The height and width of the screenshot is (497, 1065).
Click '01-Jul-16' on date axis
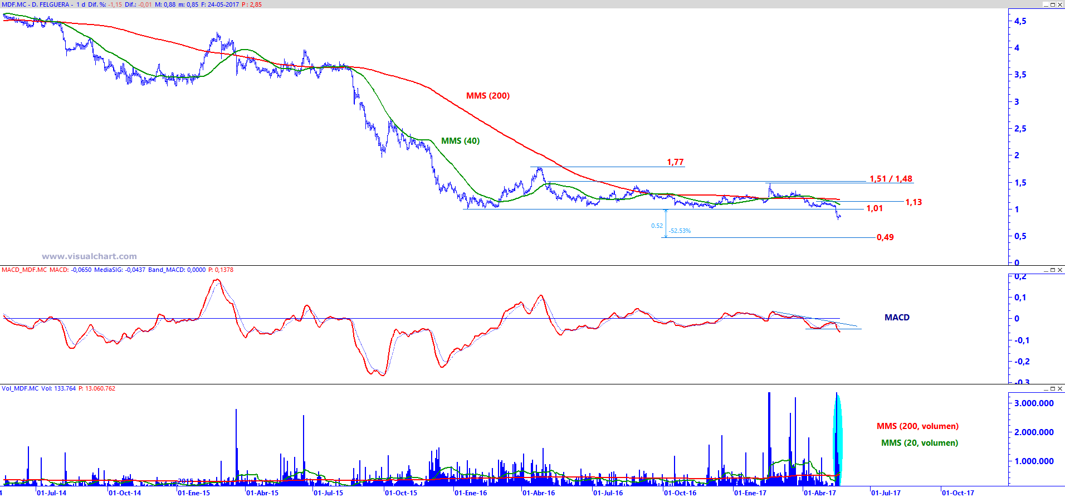click(x=608, y=493)
